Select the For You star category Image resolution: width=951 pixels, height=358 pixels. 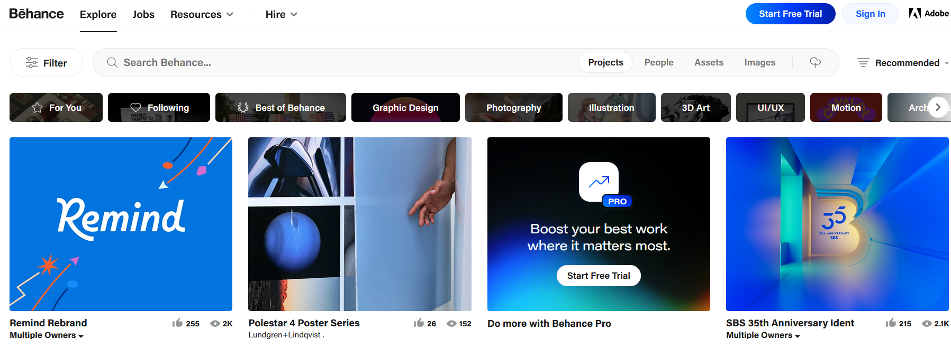pyautogui.click(x=56, y=108)
